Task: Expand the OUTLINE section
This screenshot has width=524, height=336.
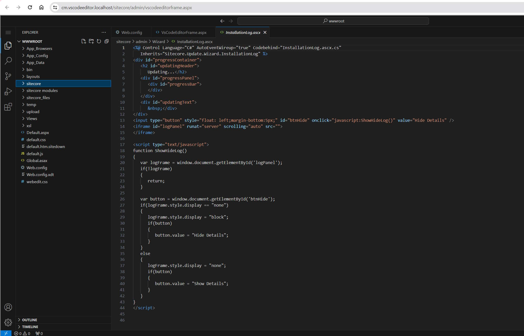Action: [30, 320]
